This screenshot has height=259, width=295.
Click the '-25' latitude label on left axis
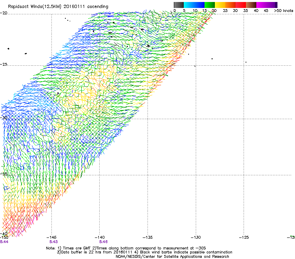click(x=4, y=64)
